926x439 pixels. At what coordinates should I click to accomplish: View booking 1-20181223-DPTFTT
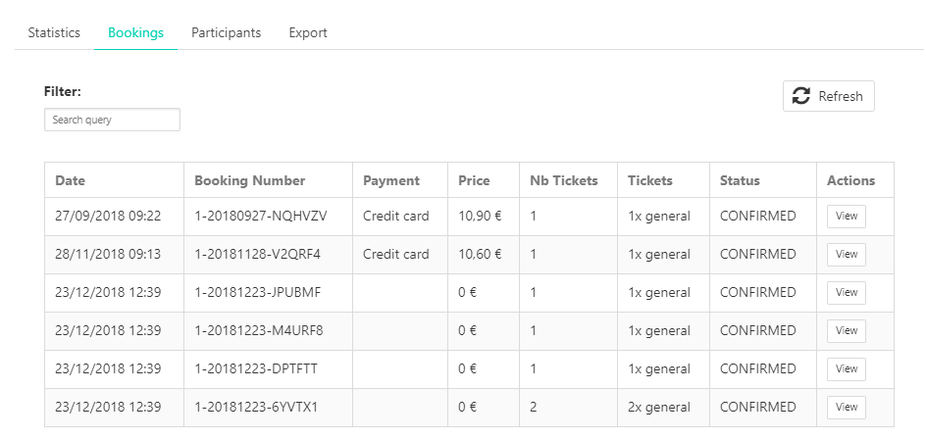[x=847, y=368]
